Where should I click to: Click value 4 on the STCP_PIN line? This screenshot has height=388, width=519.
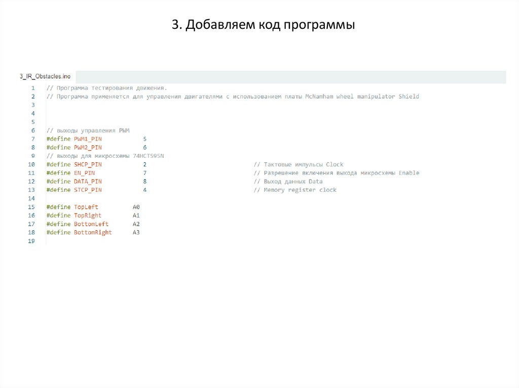pyautogui.click(x=144, y=190)
